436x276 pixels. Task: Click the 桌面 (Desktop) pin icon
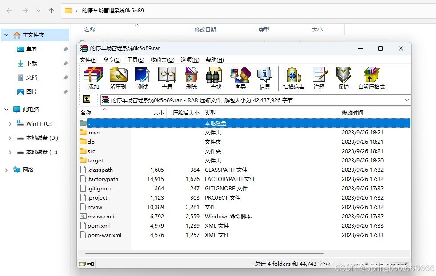(x=66, y=49)
